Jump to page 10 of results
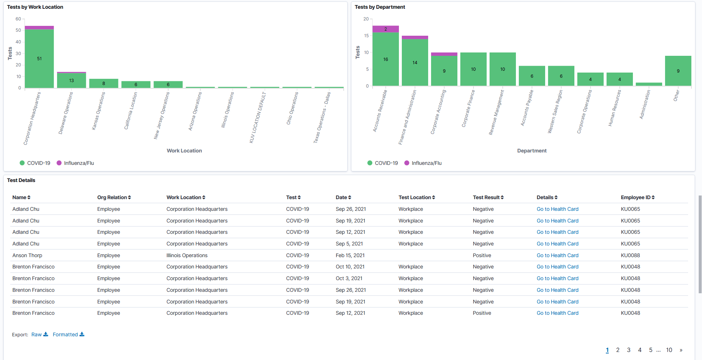 click(x=669, y=350)
